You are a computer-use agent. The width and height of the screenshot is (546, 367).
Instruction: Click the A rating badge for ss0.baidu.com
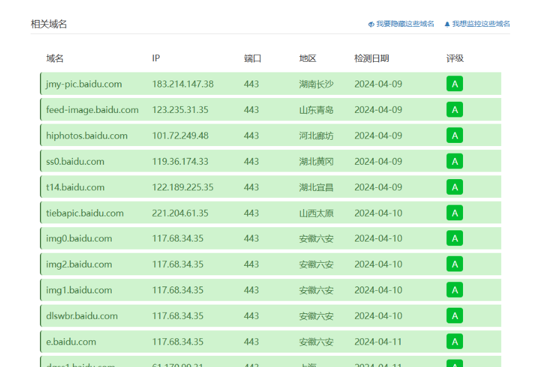[x=455, y=161]
